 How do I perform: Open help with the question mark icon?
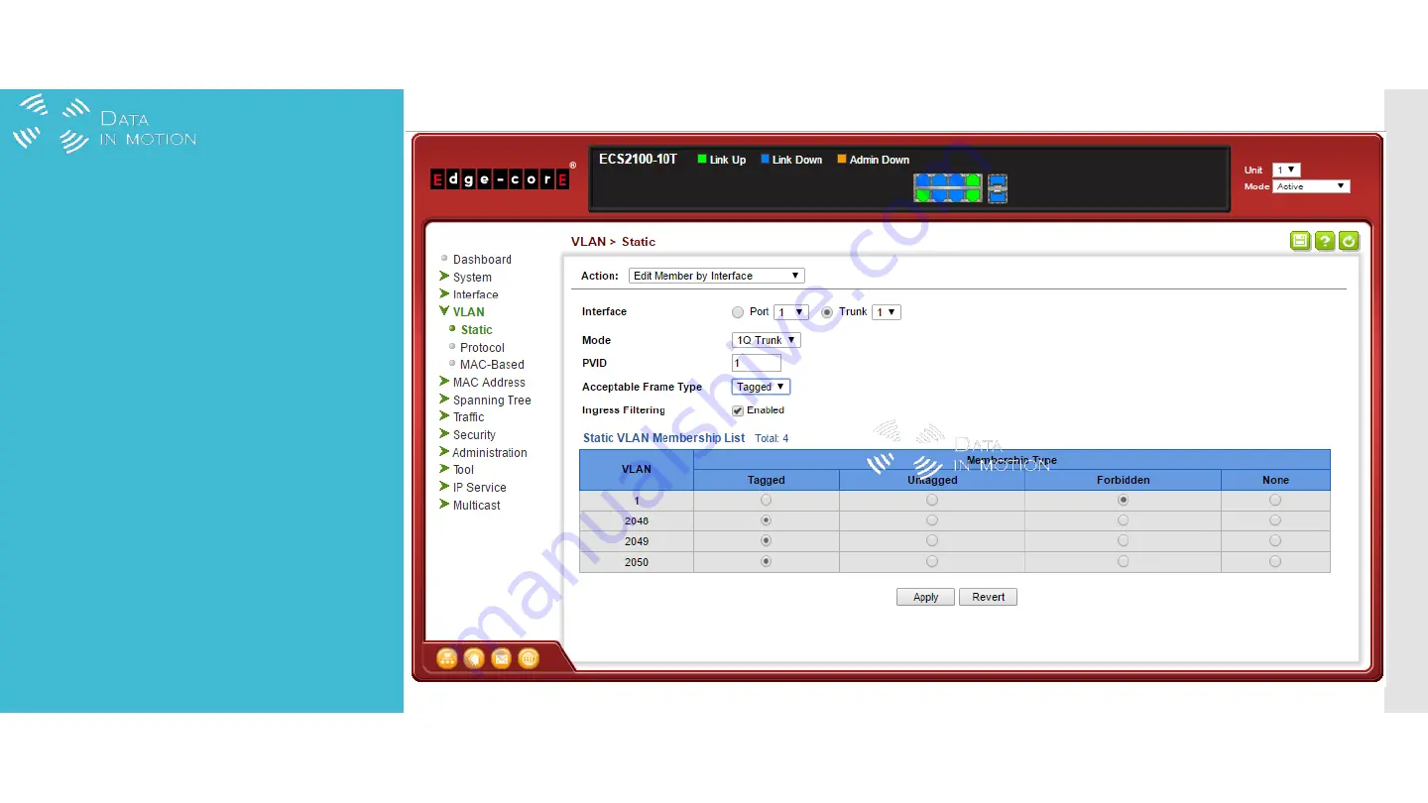click(x=1325, y=241)
